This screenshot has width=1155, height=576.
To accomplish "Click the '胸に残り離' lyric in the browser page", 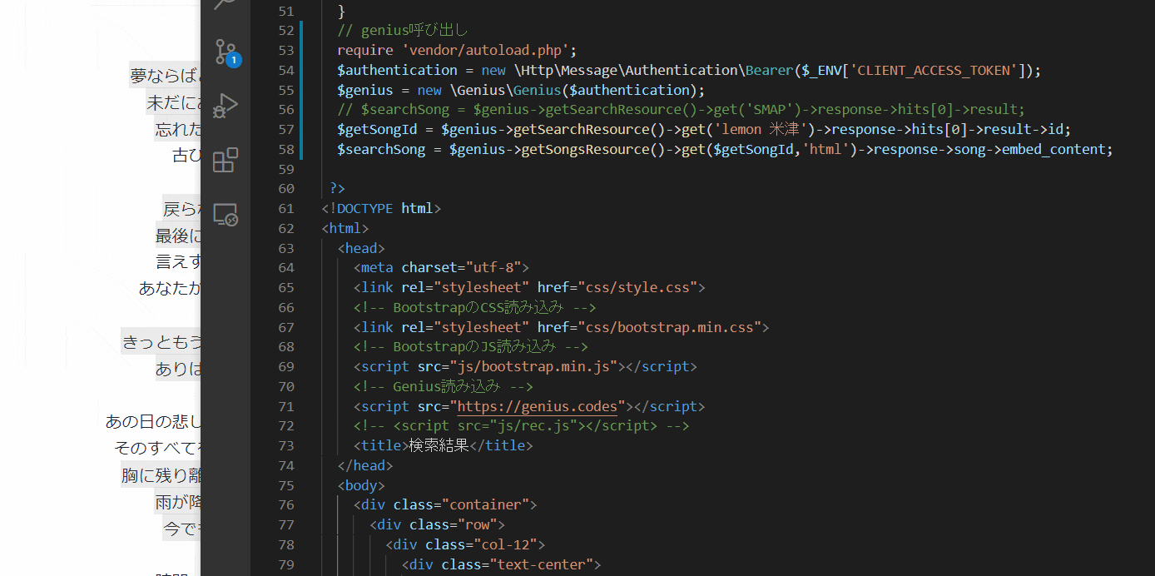I will (161, 474).
